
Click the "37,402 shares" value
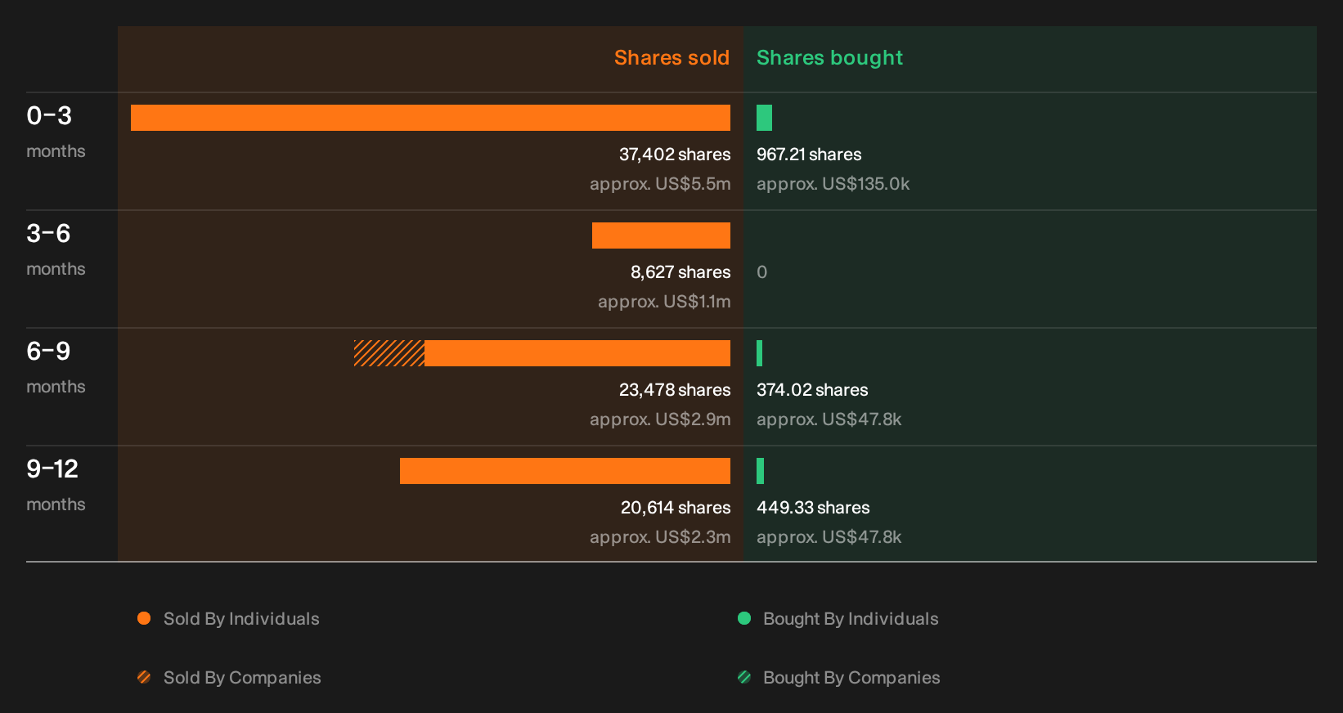675,155
